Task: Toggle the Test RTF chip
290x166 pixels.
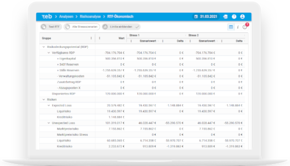Action: point(51,27)
